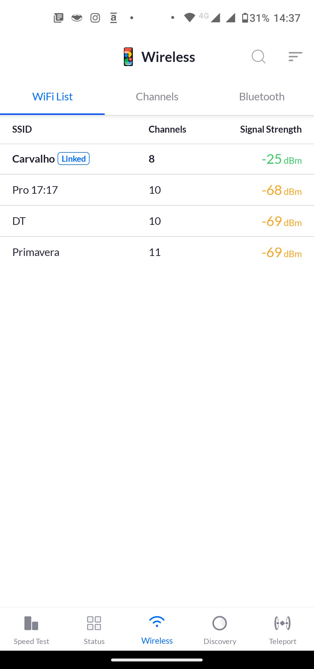Select the Pro 17:17 network row
Viewport: 314px width, 669px height.
pyautogui.click(x=157, y=190)
